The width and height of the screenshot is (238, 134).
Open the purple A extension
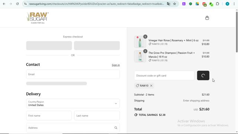[x=184, y=4]
